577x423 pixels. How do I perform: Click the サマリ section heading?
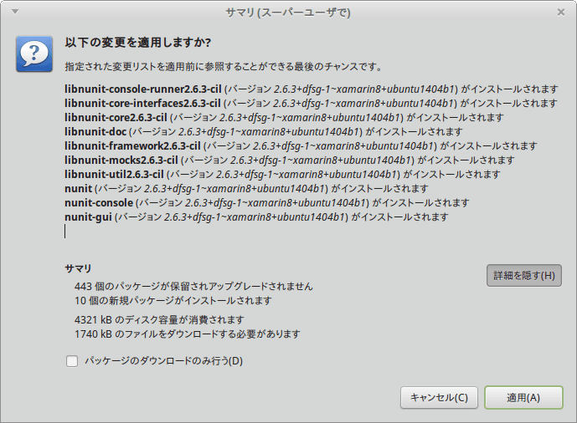click(x=78, y=268)
